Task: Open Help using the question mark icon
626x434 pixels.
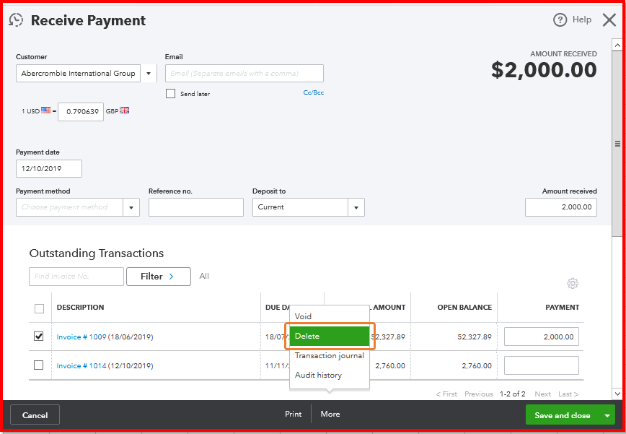Action: pyautogui.click(x=562, y=19)
